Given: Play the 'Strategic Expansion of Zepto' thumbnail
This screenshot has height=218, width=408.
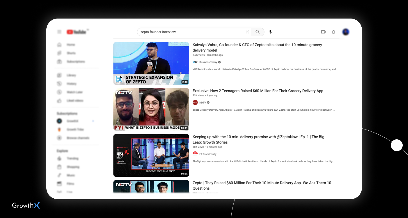Looking at the screenshot, I should tap(151, 63).
